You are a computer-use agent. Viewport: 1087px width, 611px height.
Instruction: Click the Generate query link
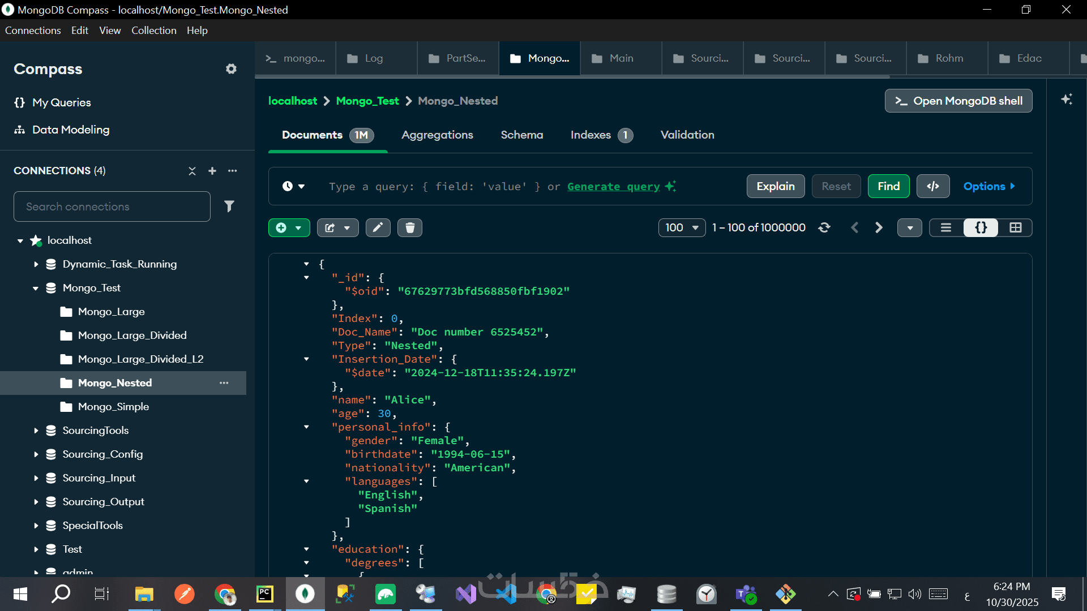(613, 186)
